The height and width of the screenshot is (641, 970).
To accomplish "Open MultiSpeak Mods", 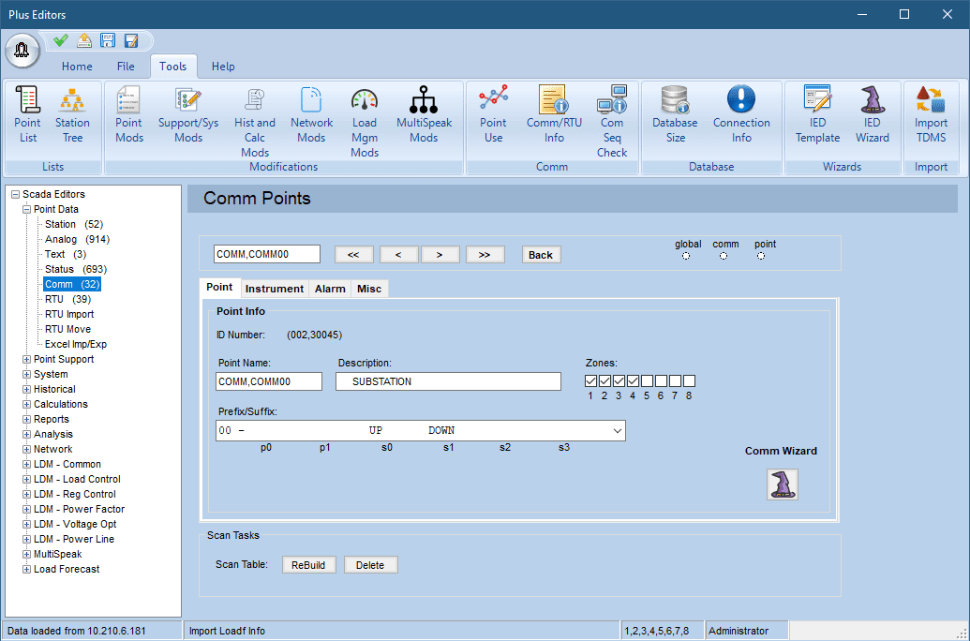I will [424, 115].
